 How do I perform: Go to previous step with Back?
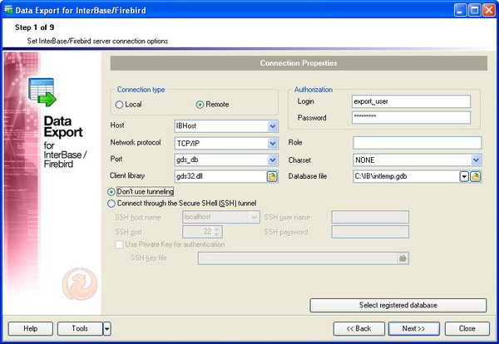[359, 329]
